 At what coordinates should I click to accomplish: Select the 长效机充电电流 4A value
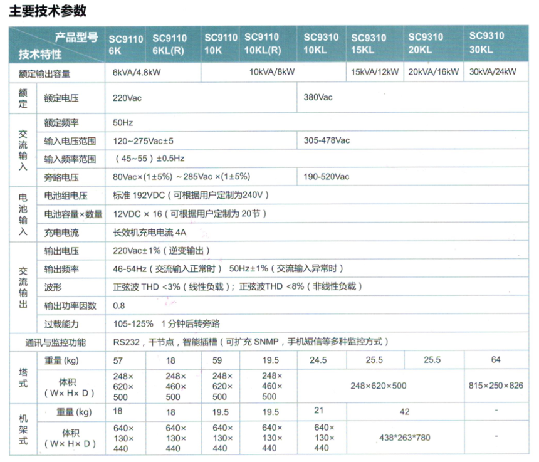point(150,233)
